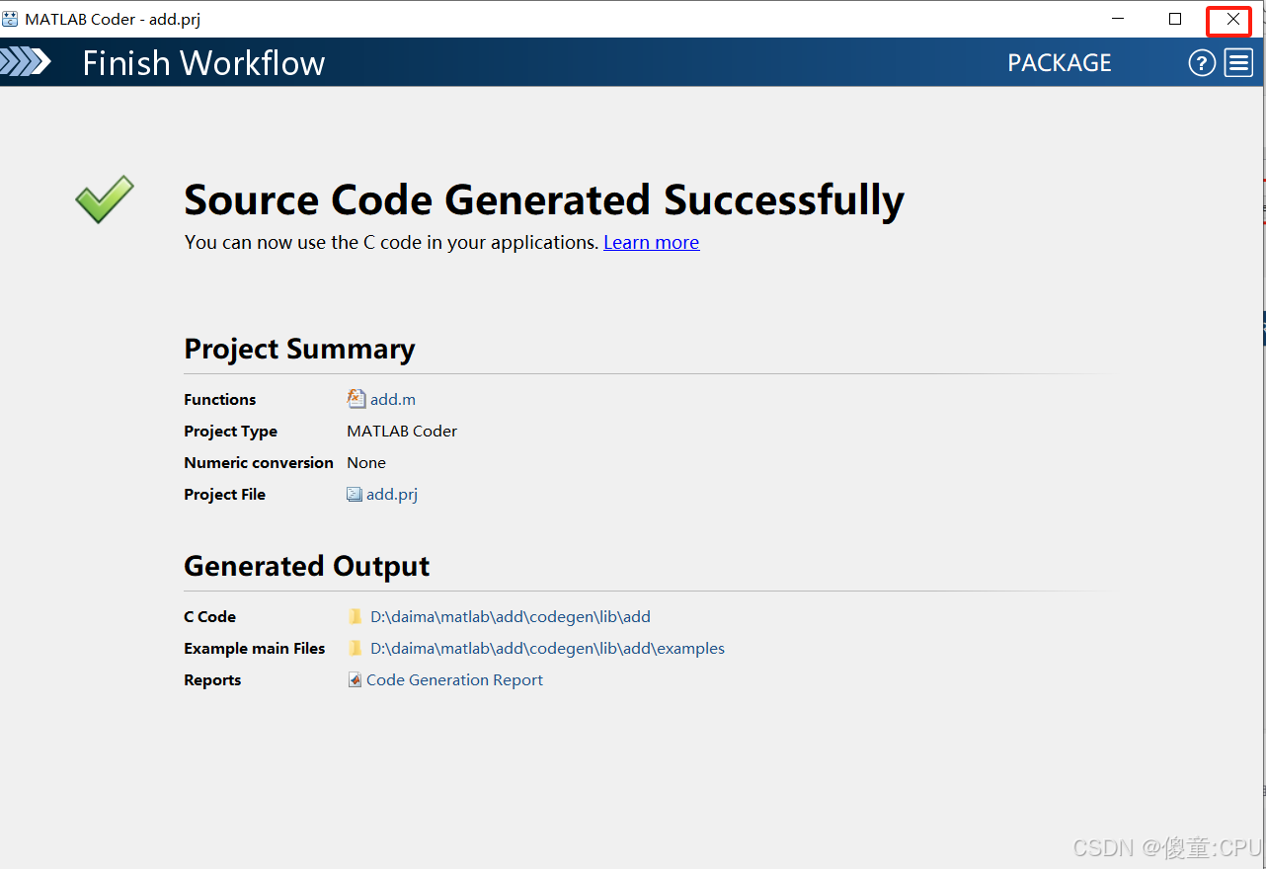
Task: Click the Source Code Generated Successfully heading
Action: click(544, 200)
